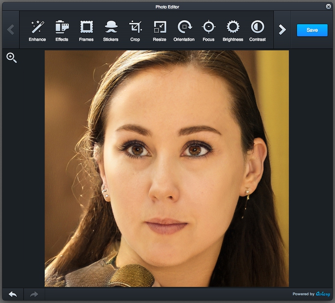Select the Orientation rotate tool
Viewport: 335px width, 303px height.
click(x=184, y=31)
